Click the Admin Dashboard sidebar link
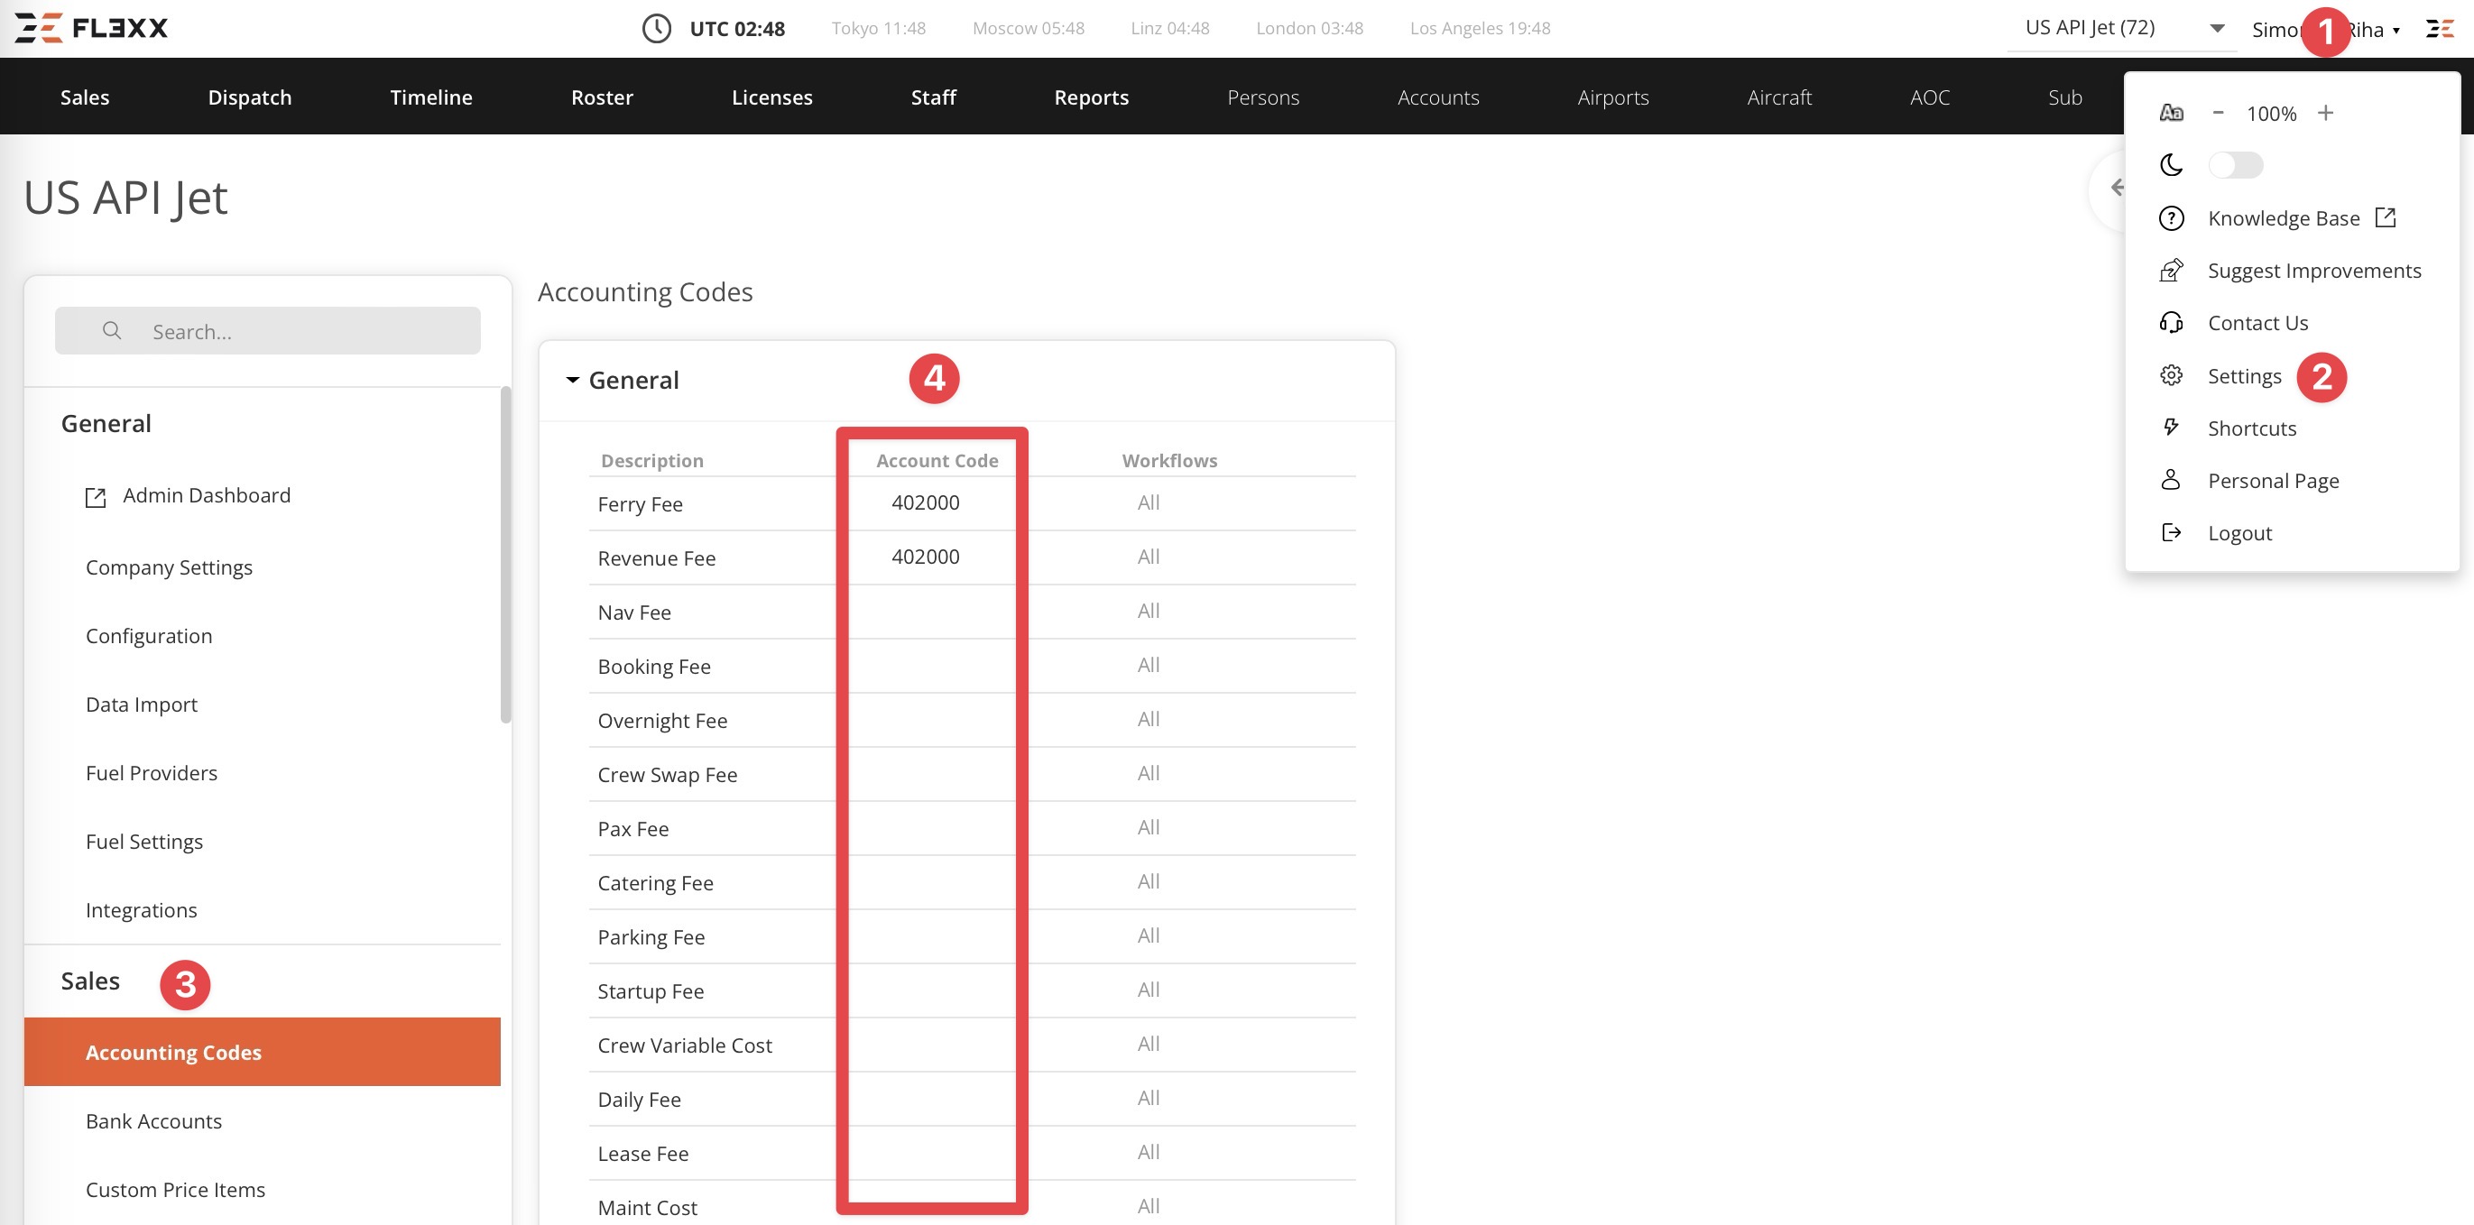 point(207,495)
